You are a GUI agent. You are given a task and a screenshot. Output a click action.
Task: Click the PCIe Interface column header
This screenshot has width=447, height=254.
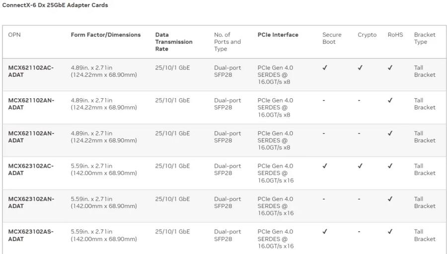[278, 35]
